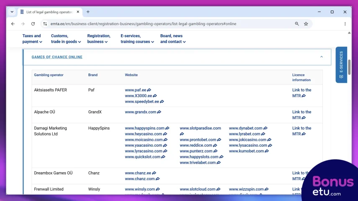Expand Board, news and contact menu
This screenshot has width=358, height=201.
[173, 39]
